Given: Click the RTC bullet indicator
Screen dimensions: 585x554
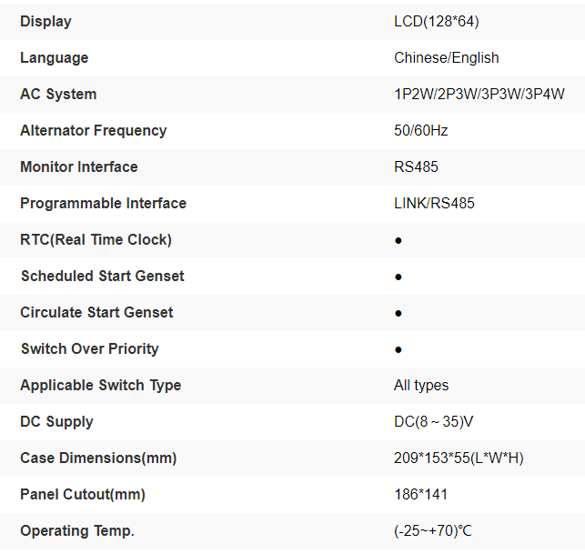Looking at the screenshot, I should click(398, 240).
